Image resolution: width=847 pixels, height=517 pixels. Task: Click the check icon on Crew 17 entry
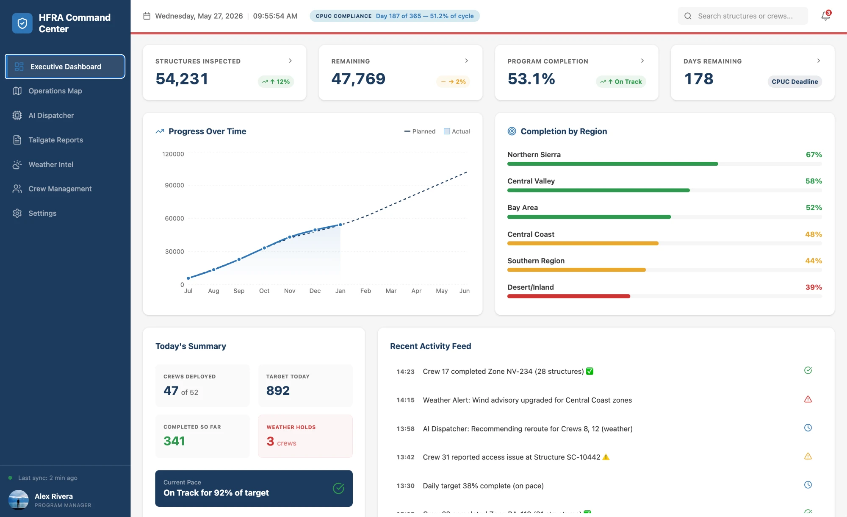808,370
